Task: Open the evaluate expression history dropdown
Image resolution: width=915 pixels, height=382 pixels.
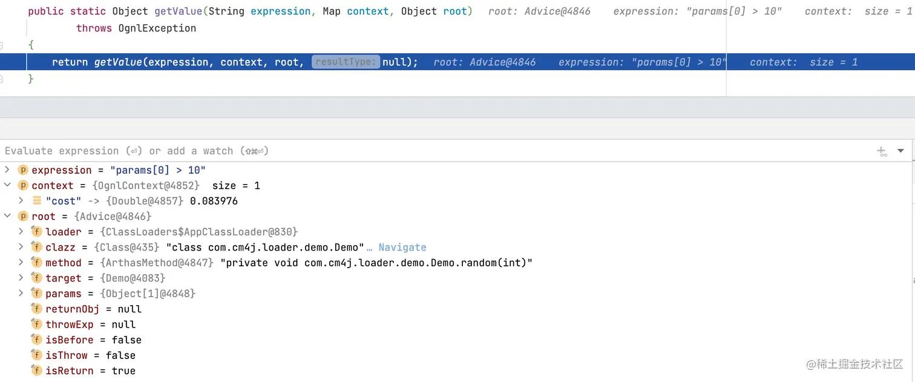Action: pyautogui.click(x=901, y=151)
